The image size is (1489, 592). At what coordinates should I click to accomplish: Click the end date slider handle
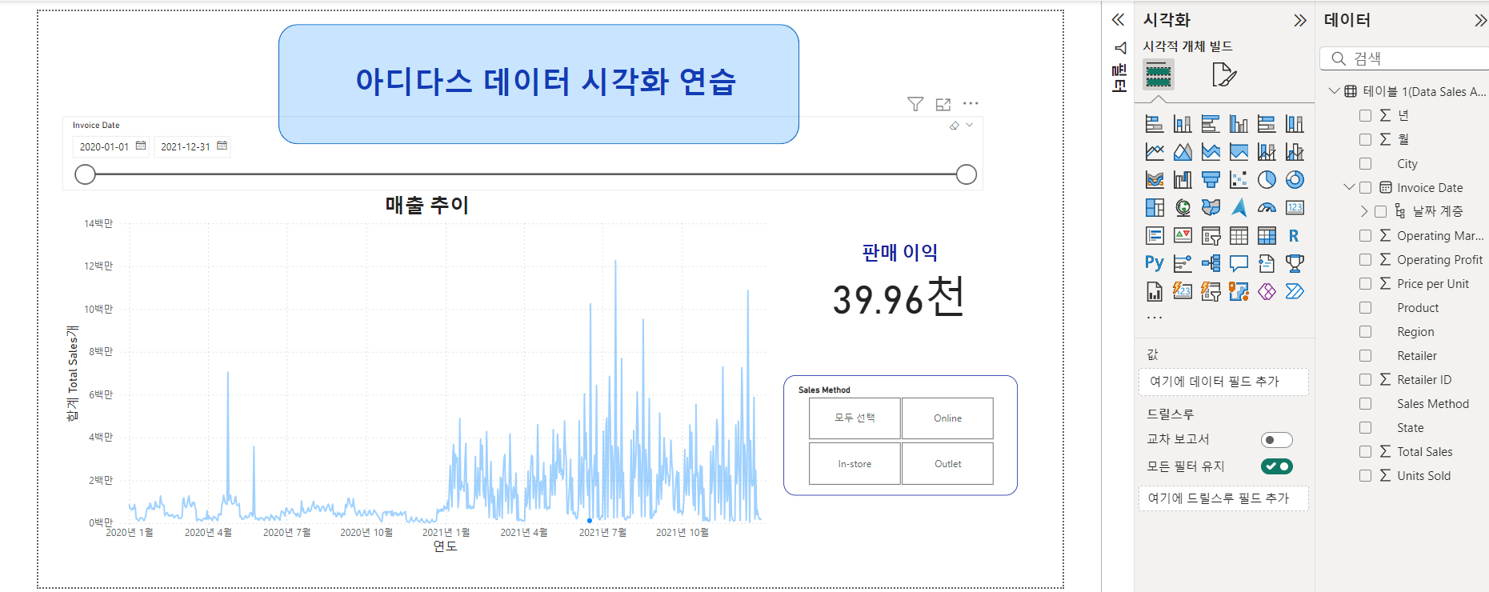(967, 174)
